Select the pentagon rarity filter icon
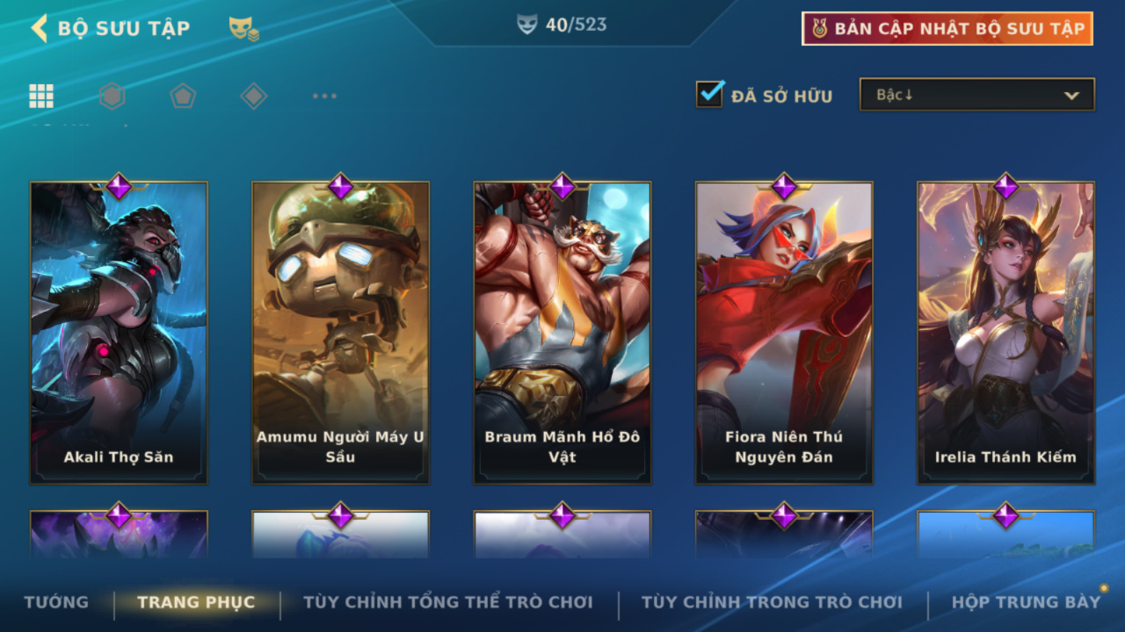 click(183, 96)
